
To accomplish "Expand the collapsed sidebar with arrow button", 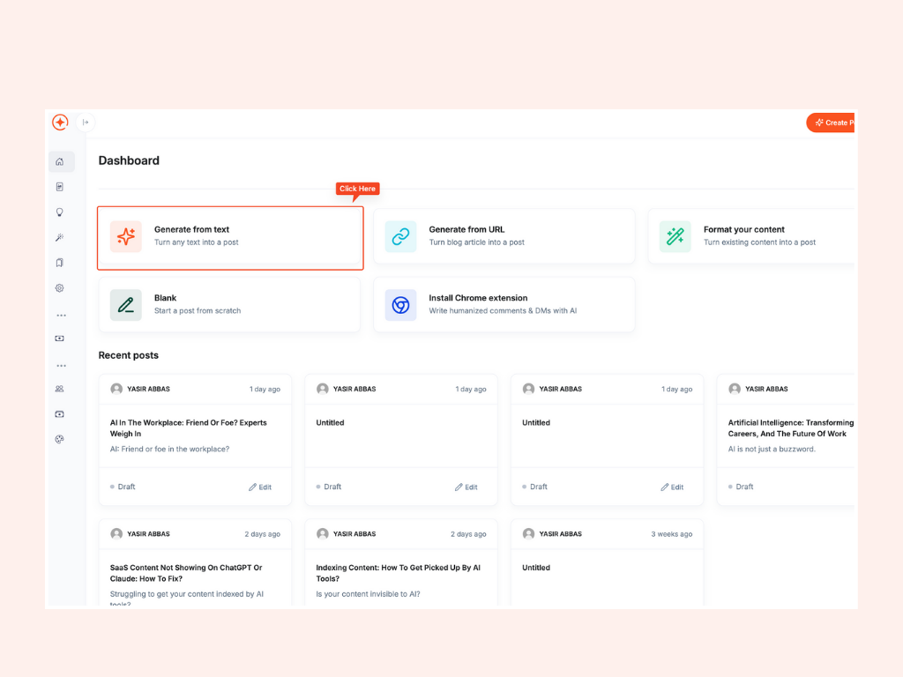I will 86,122.
